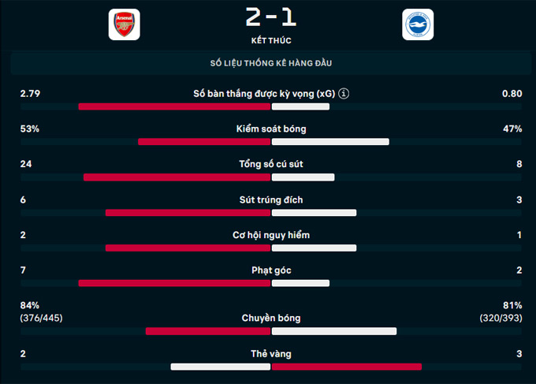
Task: Click Brighton's 0.80 xG value
Action: [512, 94]
